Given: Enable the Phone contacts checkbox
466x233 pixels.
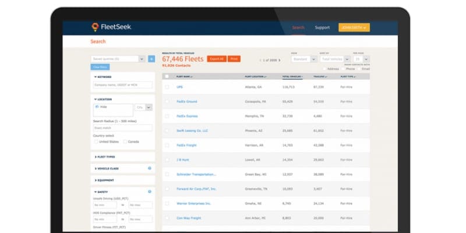Looking at the screenshot, I should (343, 69).
